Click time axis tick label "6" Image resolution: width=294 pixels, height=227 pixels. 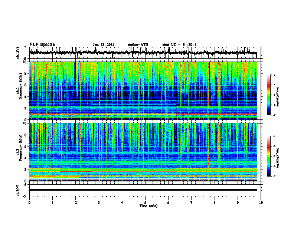[169, 203]
